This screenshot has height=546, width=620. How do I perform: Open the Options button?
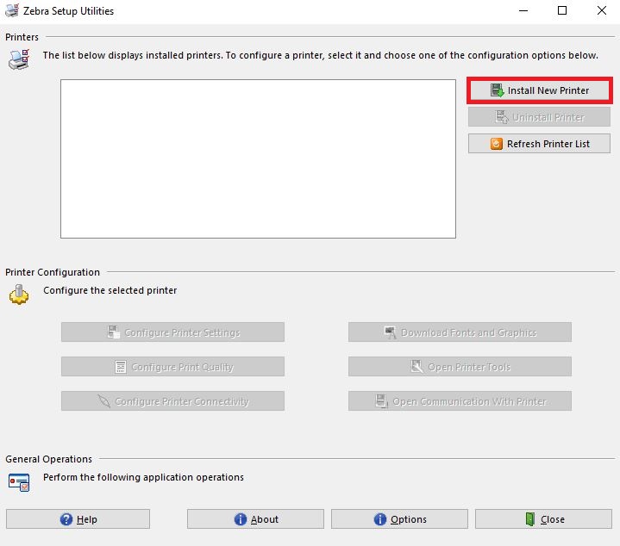tap(399, 518)
